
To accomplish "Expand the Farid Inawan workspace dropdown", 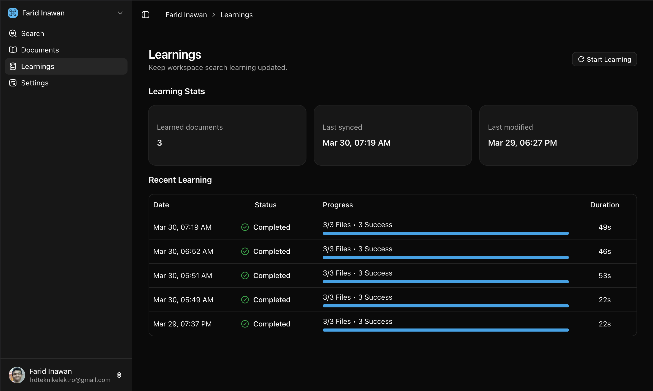I will tap(120, 13).
